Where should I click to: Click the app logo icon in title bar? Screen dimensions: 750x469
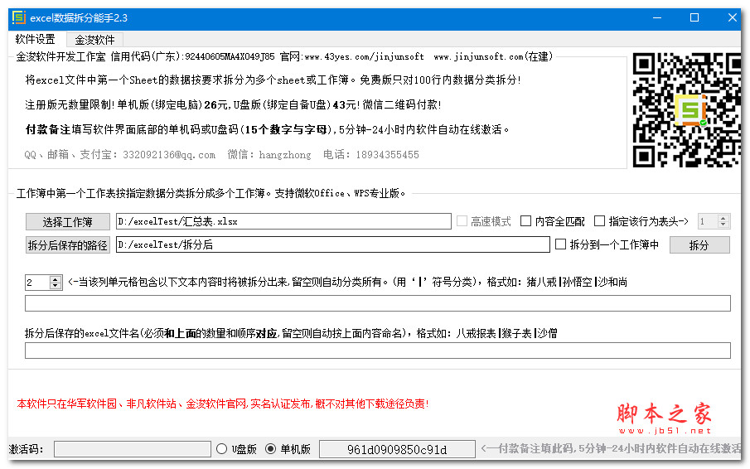(x=19, y=17)
